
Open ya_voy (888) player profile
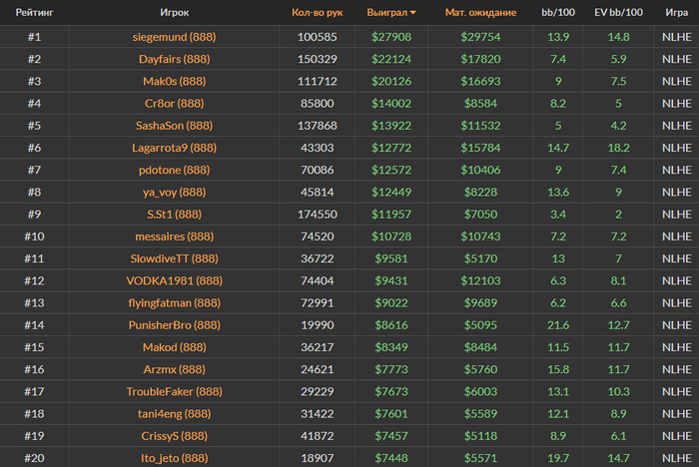(175, 192)
